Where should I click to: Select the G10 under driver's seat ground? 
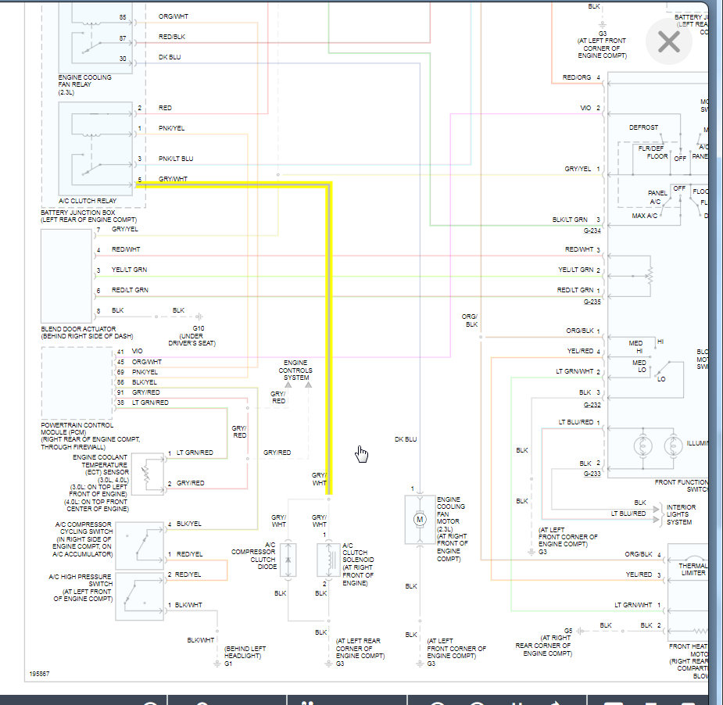191,335
